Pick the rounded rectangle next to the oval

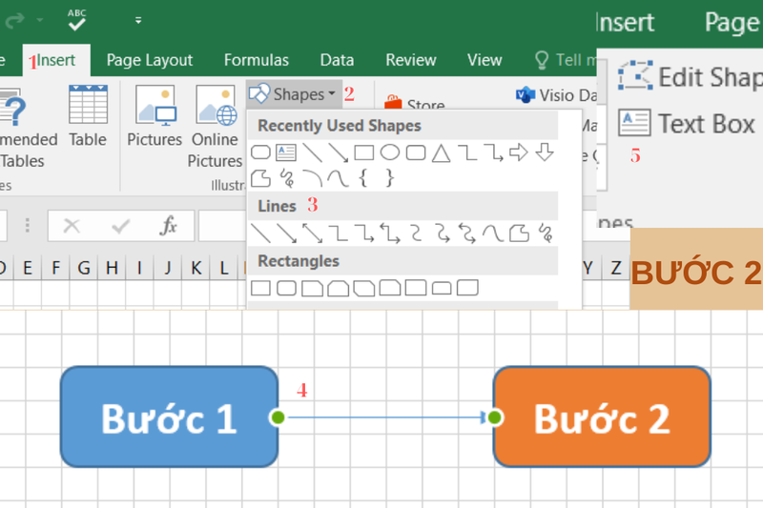click(x=416, y=152)
